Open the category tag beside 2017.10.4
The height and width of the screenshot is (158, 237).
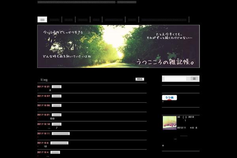55,152
